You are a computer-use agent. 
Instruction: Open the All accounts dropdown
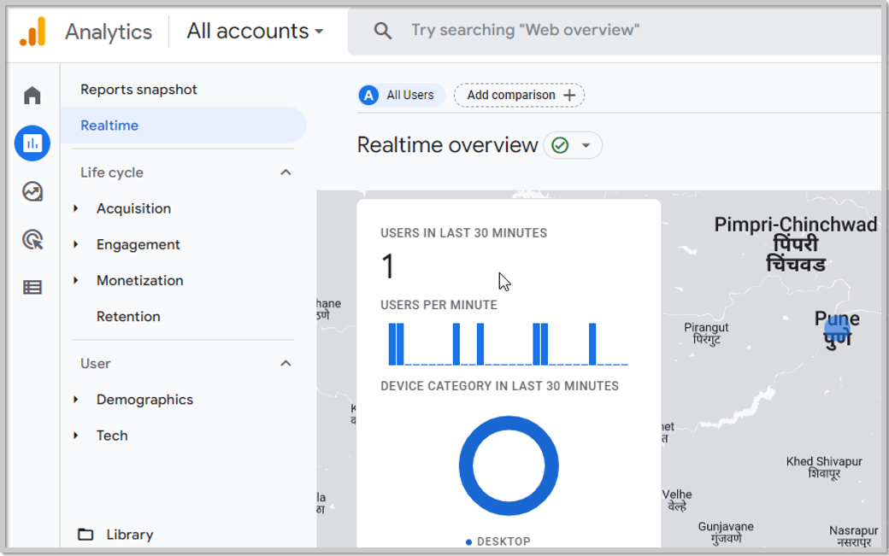tap(255, 31)
